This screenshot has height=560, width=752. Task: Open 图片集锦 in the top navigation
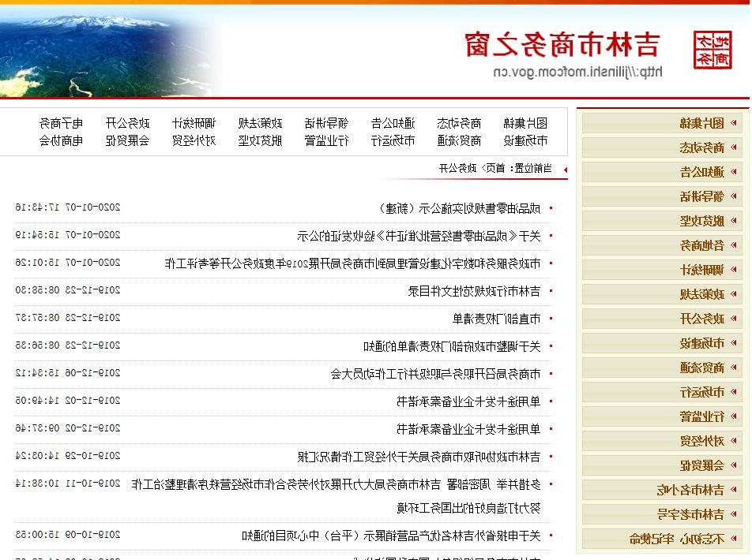coord(525,124)
